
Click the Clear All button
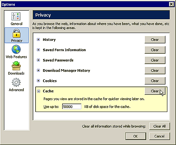(x=160, y=126)
